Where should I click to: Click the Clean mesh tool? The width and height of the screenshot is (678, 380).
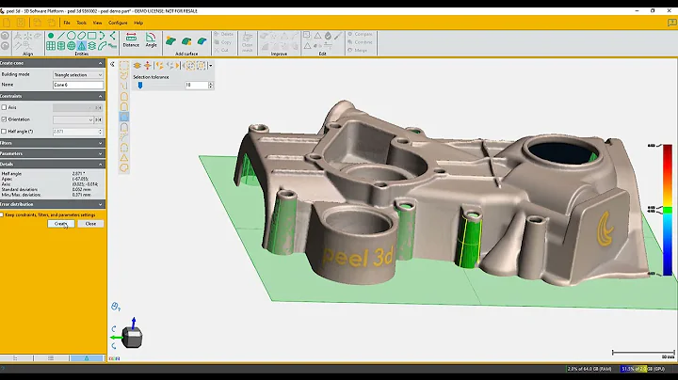[248, 42]
